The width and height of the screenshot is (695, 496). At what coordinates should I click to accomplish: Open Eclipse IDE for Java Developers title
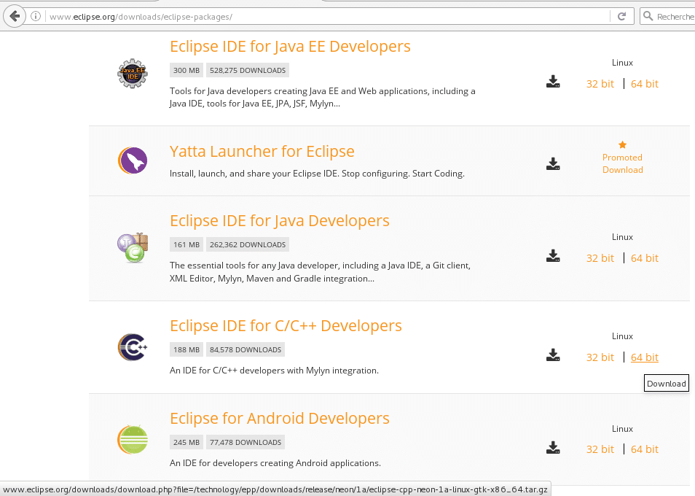pos(280,220)
